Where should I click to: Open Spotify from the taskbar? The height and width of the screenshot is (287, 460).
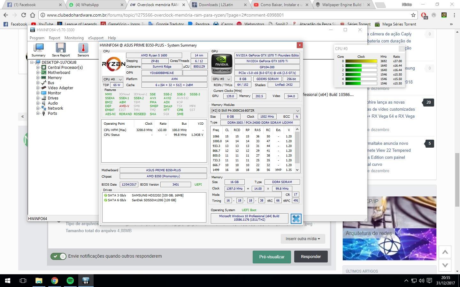click(x=70, y=281)
